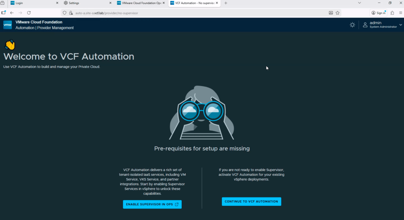Reload the page using refresh icon
The height and width of the screenshot is (220, 404).
click(29, 13)
